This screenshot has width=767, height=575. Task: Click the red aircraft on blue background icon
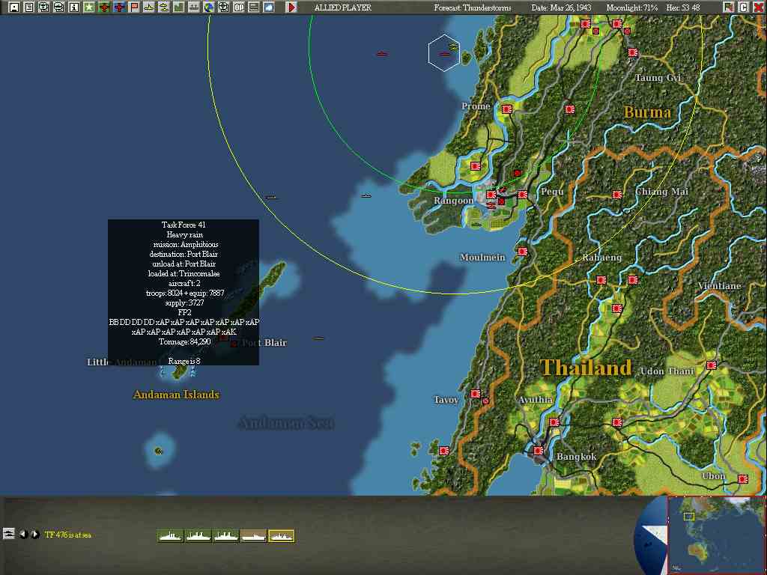119,7
